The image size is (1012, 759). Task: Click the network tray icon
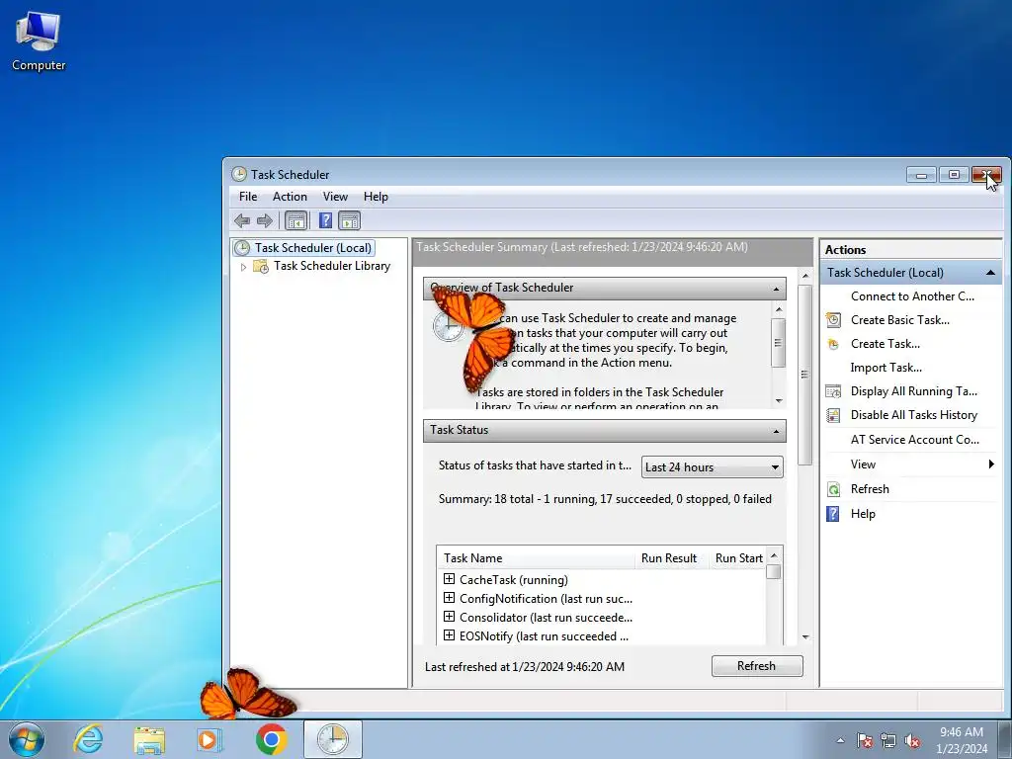coord(888,740)
